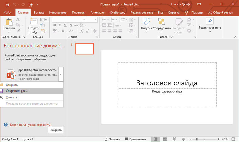Viewport: 239px width, 142px height.
Task: Click the Reset slide icon
Action: 42,25
